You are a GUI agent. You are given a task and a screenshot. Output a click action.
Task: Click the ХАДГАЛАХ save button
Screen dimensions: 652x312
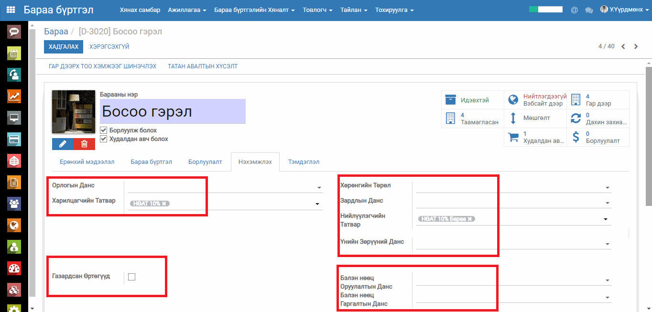point(64,47)
